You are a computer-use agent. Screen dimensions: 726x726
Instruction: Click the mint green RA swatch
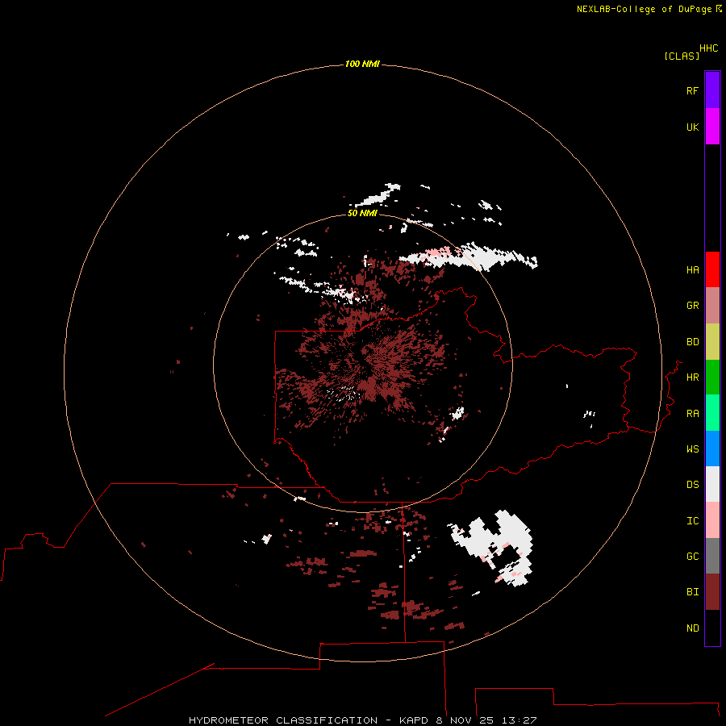(x=712, y=413)
